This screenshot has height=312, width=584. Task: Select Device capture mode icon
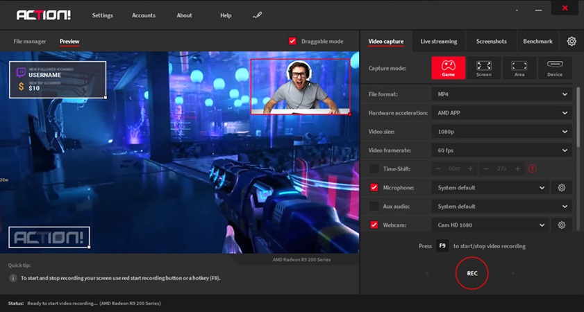pyautogui.click(x=555, y=68)
